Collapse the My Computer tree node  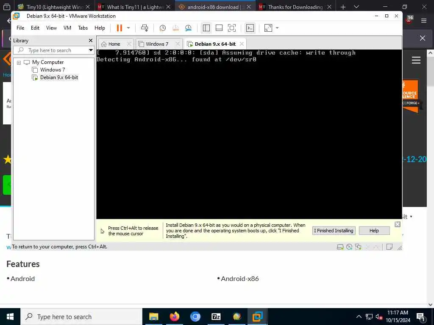pos(19,63)
